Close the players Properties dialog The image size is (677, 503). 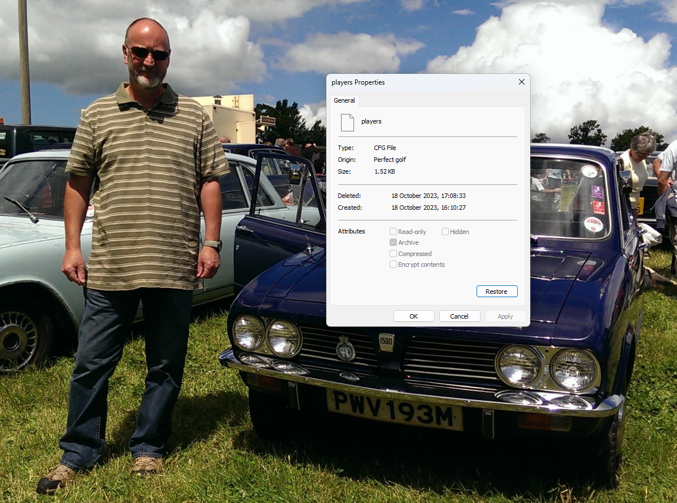[521, 82]
